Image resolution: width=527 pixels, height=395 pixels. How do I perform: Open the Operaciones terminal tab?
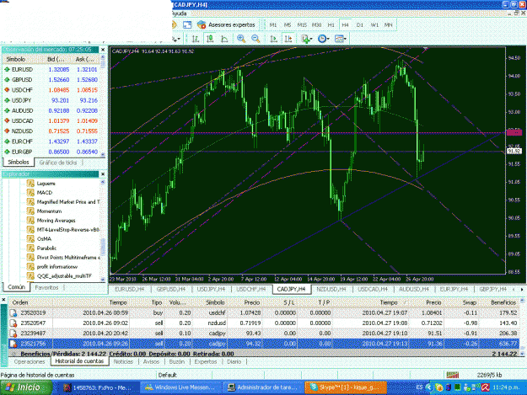coord(30,362)
